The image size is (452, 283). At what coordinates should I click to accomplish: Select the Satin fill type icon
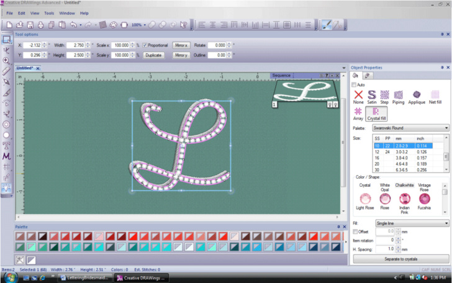point(371,96)
